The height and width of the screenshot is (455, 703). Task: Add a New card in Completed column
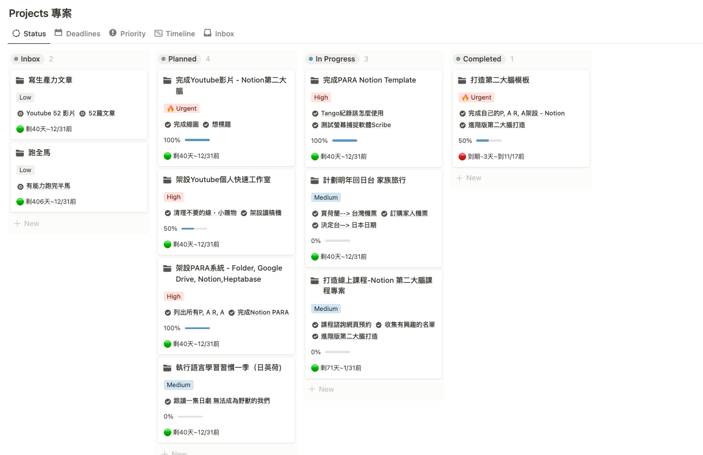pos(468,178)
